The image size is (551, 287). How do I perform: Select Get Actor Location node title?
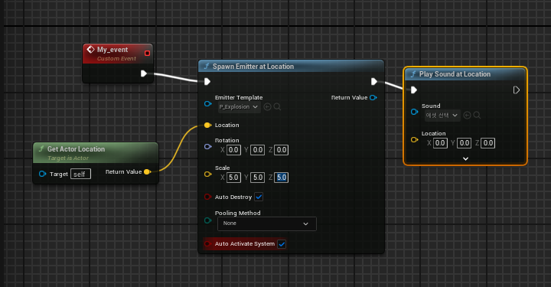(76, 149)
